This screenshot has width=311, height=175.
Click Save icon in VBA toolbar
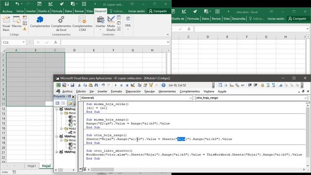pos(72,85)
